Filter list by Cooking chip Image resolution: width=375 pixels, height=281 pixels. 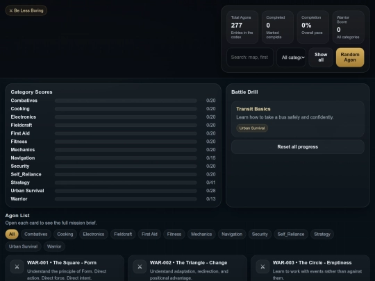click(x=65, y=235)
